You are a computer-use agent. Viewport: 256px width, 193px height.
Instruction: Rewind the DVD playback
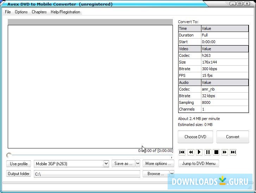coord(191,152)
